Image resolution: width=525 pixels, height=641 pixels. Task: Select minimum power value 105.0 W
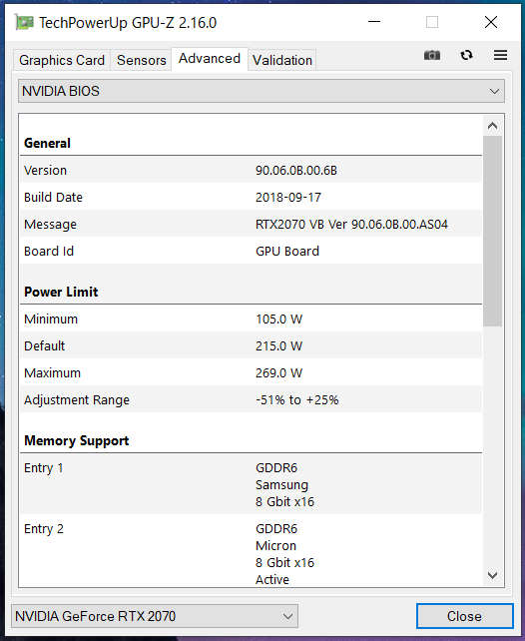(279, 319)
